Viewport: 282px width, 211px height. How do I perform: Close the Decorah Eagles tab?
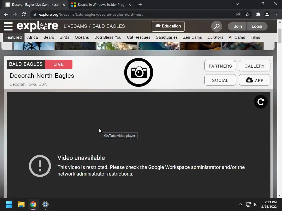coord(64,5)
